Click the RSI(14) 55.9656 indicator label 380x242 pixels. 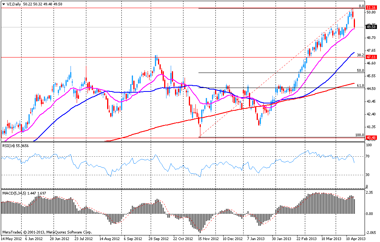click(x=15, y=146)
